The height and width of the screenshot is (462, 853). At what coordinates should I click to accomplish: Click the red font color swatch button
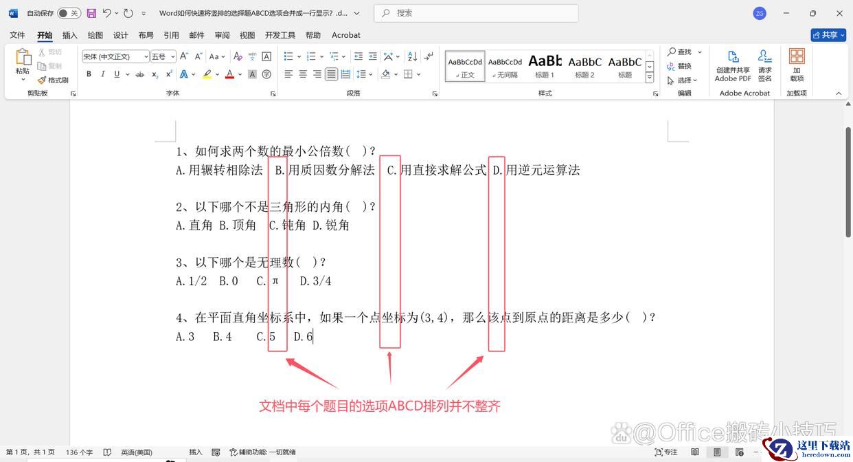[230, 74]
